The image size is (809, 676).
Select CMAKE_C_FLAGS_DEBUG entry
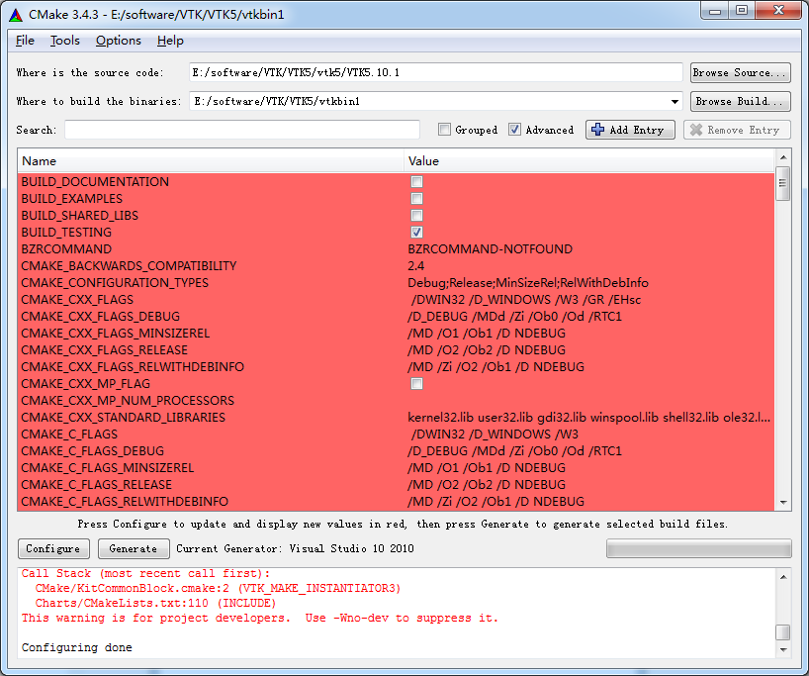point(93,451)
